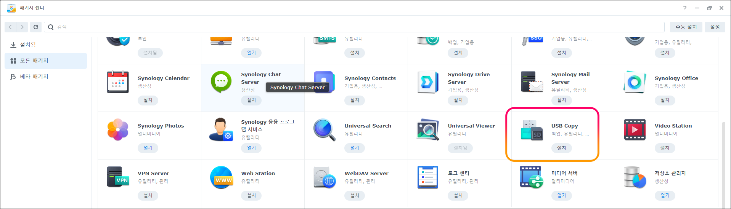Go forward with the right arrow button
Screen dimensions: 731x209
(x=22, y=27)
